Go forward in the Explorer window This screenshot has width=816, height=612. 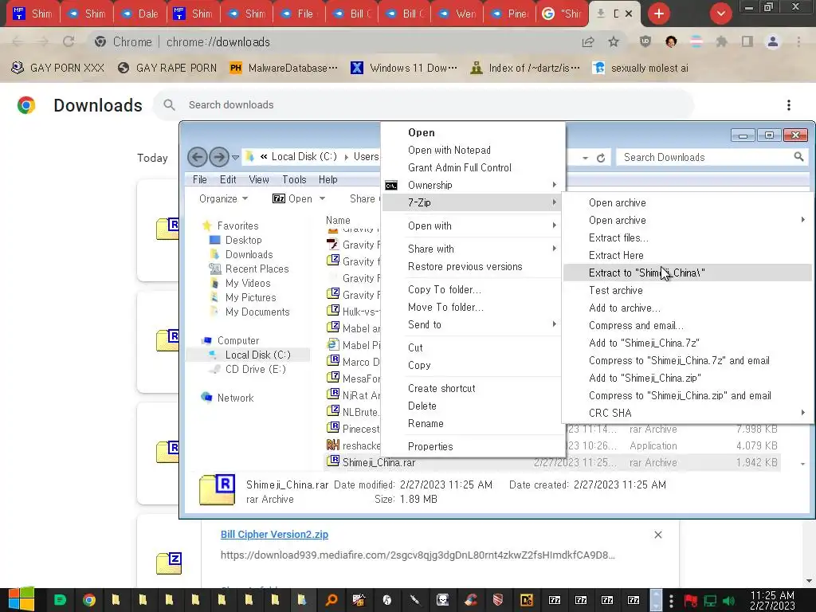pos(219,157)
